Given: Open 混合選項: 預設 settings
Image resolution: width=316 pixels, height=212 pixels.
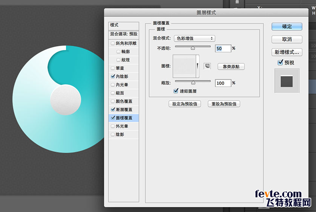Looking at the screenshot, I should point(123,34).
